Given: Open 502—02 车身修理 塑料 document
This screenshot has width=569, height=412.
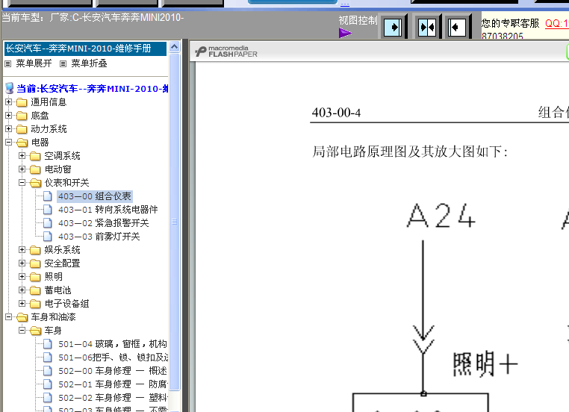Looking at the screenshot, I should tap(113, 398).
